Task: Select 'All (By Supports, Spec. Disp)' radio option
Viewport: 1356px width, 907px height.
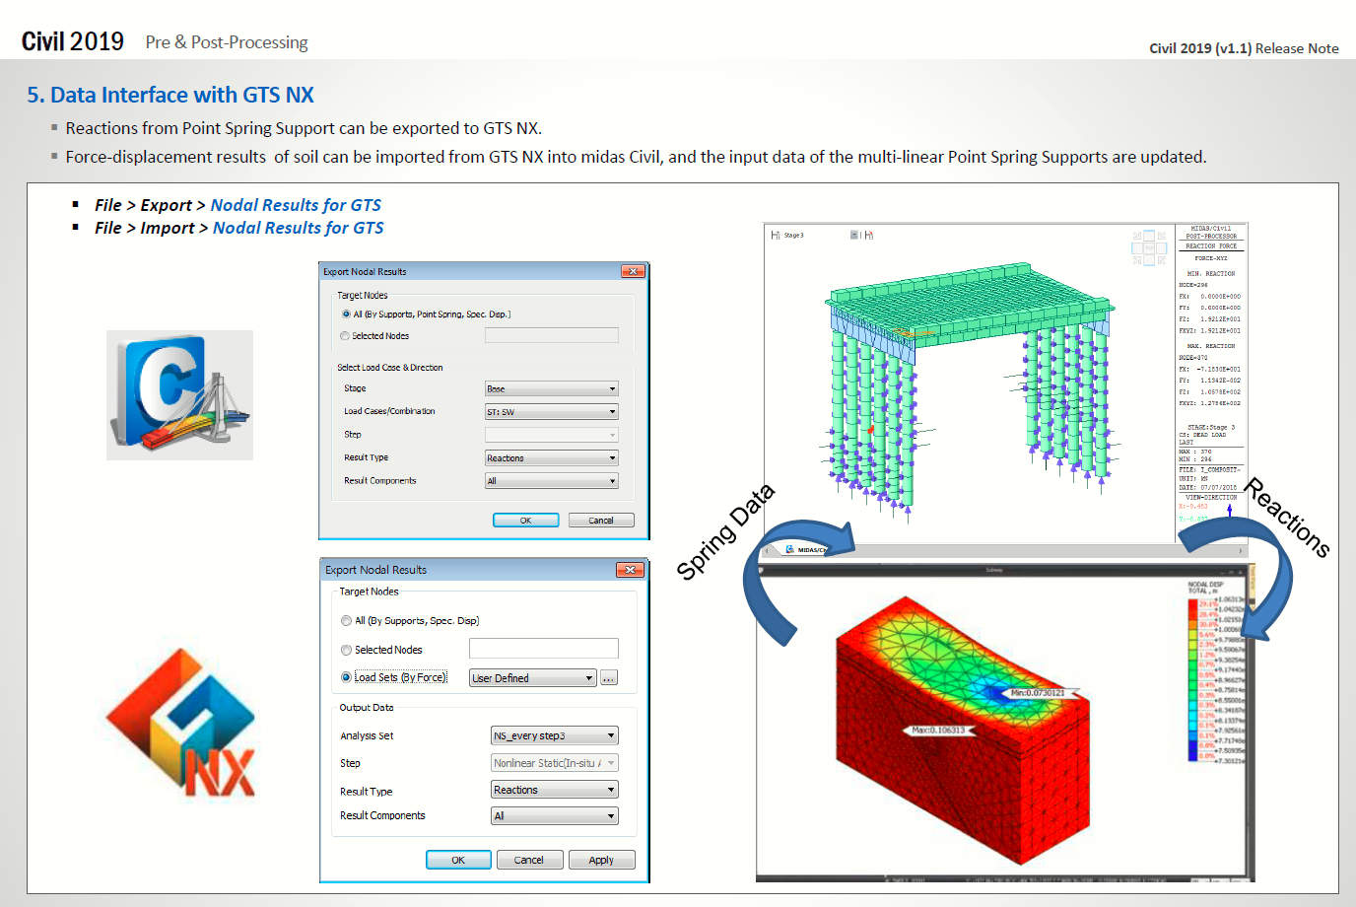Action: (x=346, y=621)
